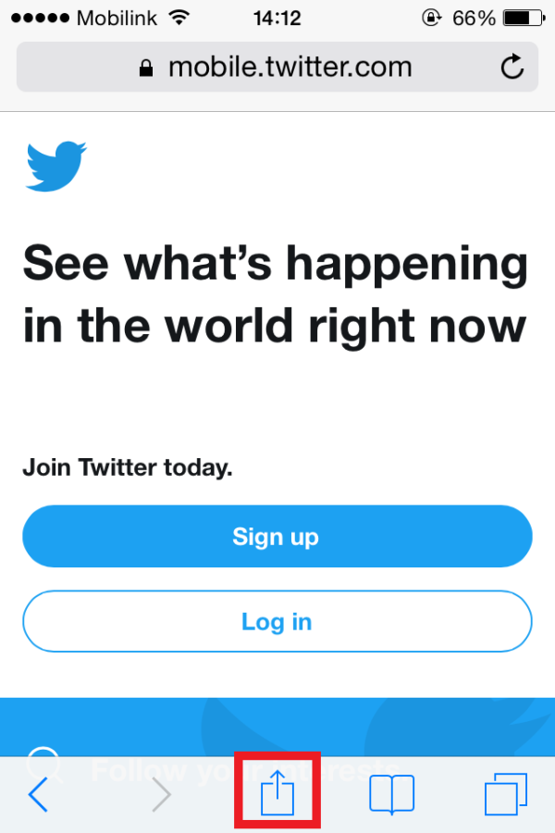555x833 pixels.
Task: Open the bookmarks book icon
Action: (391, 794)
